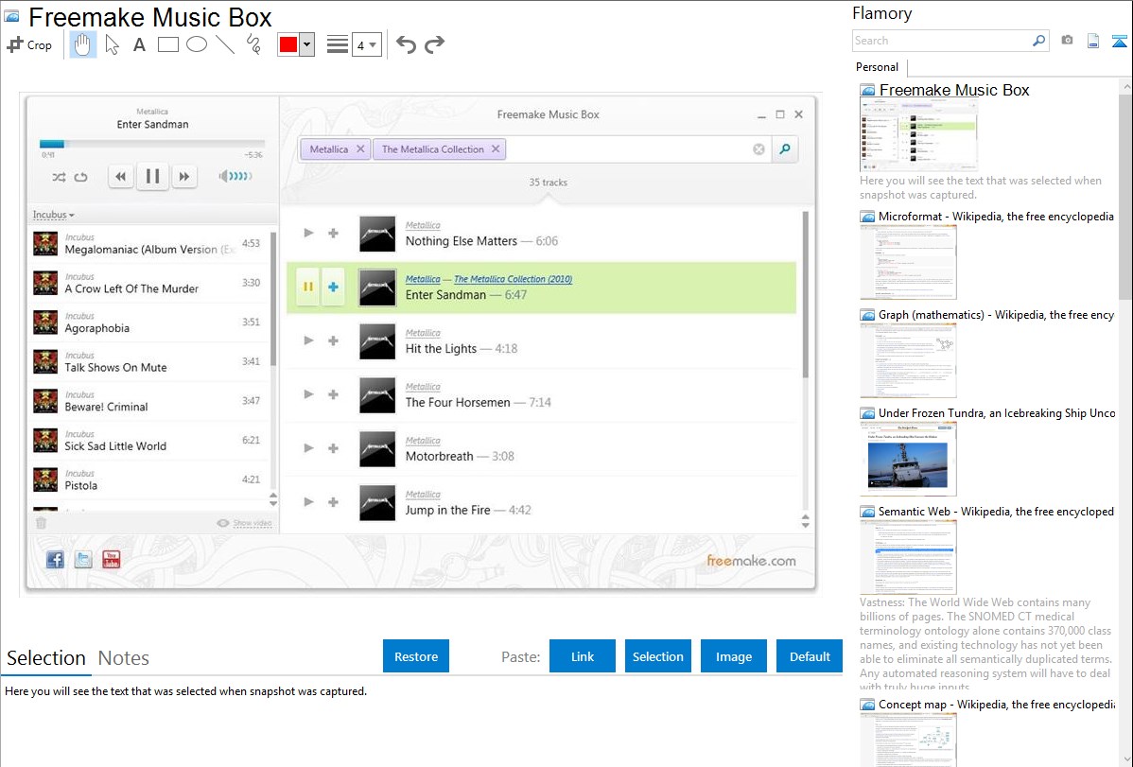Click the Selection paste button
Viewport: 1133px width, 767px height.
[x=658, y=656]
